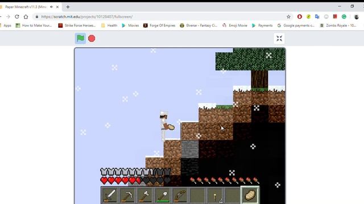Bookmark this page with the star icon
The width and height of the screenshot is (364, 204).
(x=288, y=16)
